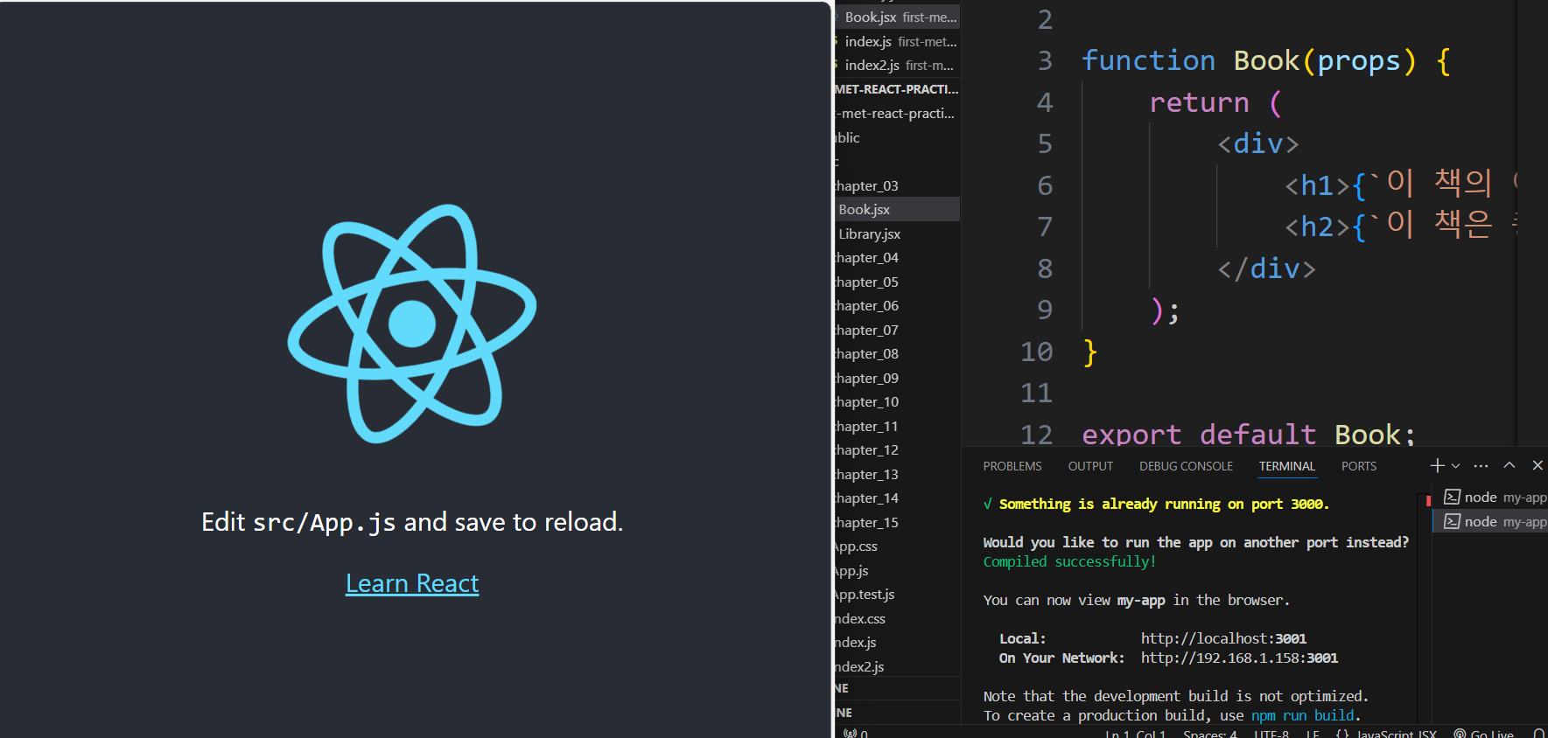Open the launch profile dropdown beside plus
This screenshot has height=738, width=1548.
tap(1456, 466)
